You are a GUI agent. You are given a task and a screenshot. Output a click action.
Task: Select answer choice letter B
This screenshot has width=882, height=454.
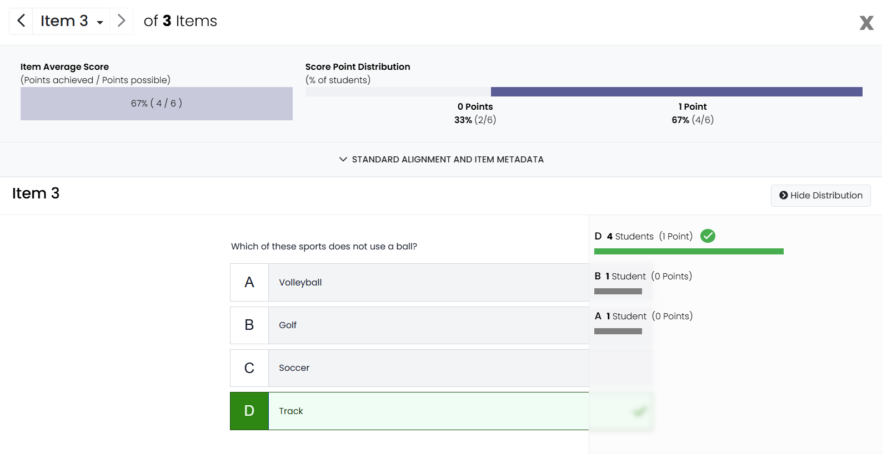pyautogui.click(x=249, y=325)
